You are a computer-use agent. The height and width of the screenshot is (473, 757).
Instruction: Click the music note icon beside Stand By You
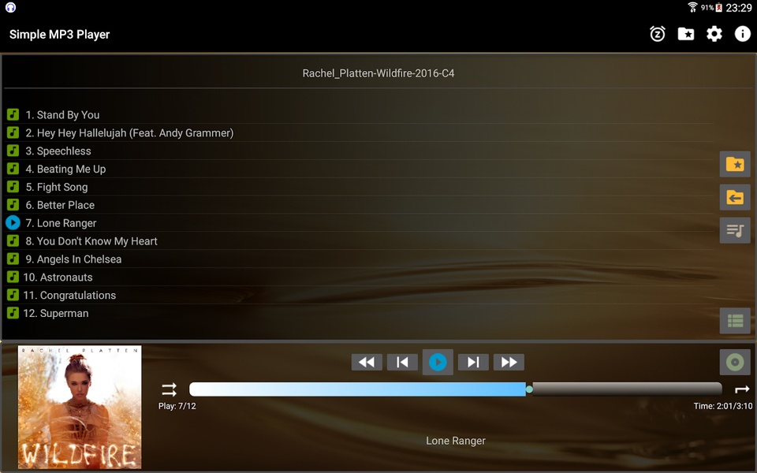13,114
